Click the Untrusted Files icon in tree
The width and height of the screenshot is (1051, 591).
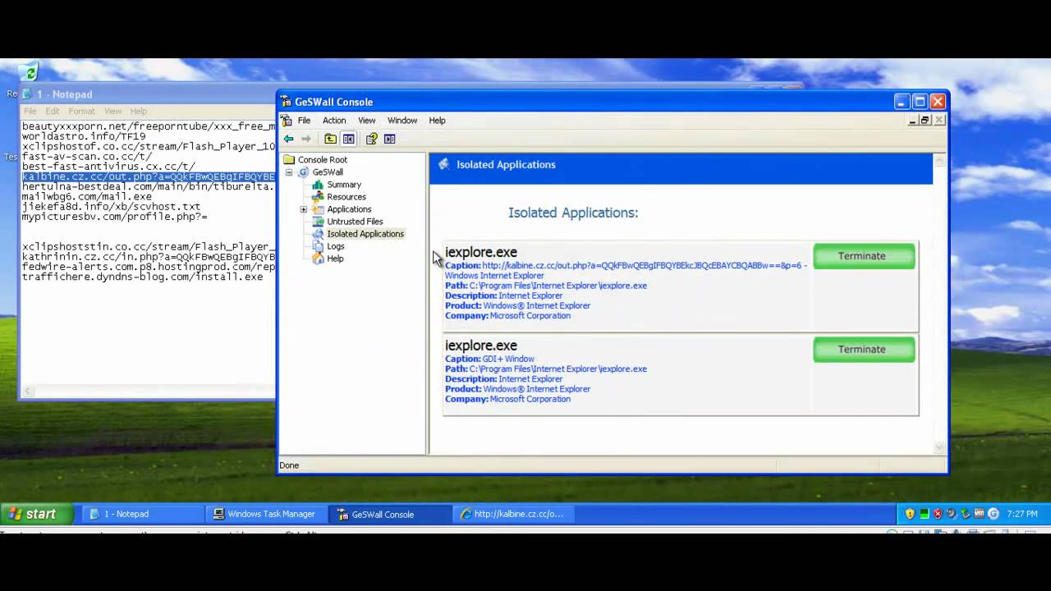tap(318, 221)
